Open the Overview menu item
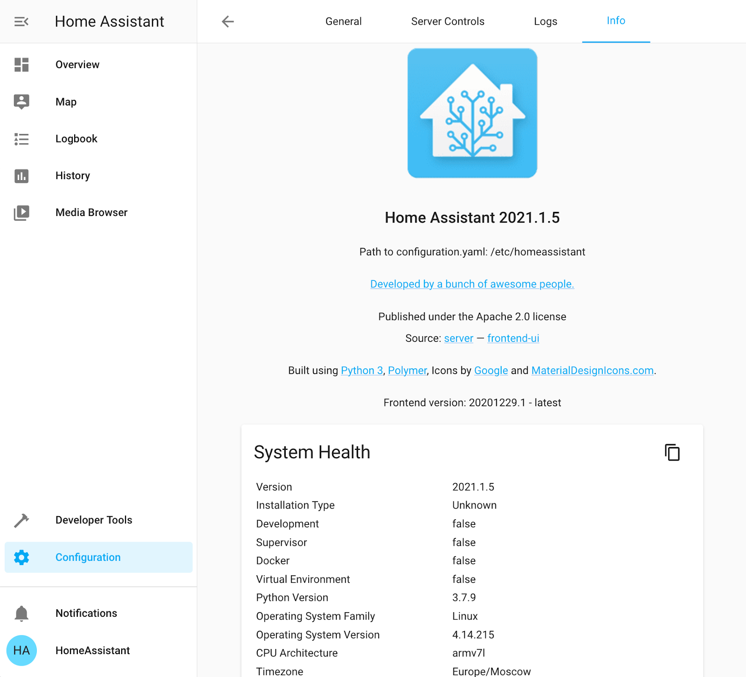This screenshot has width=746, height=677. [x=98, y=65]
